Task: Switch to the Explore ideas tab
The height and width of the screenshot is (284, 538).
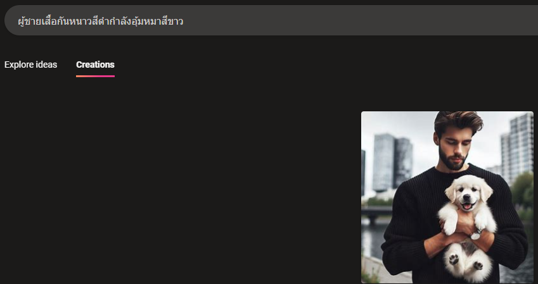Action: click(x=31, y=65)
